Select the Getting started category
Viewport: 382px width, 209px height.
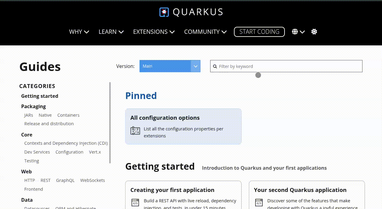tap(40, 96)
